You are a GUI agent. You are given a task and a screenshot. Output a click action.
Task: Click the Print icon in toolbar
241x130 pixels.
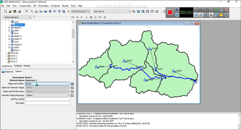[x=19, y=11]
